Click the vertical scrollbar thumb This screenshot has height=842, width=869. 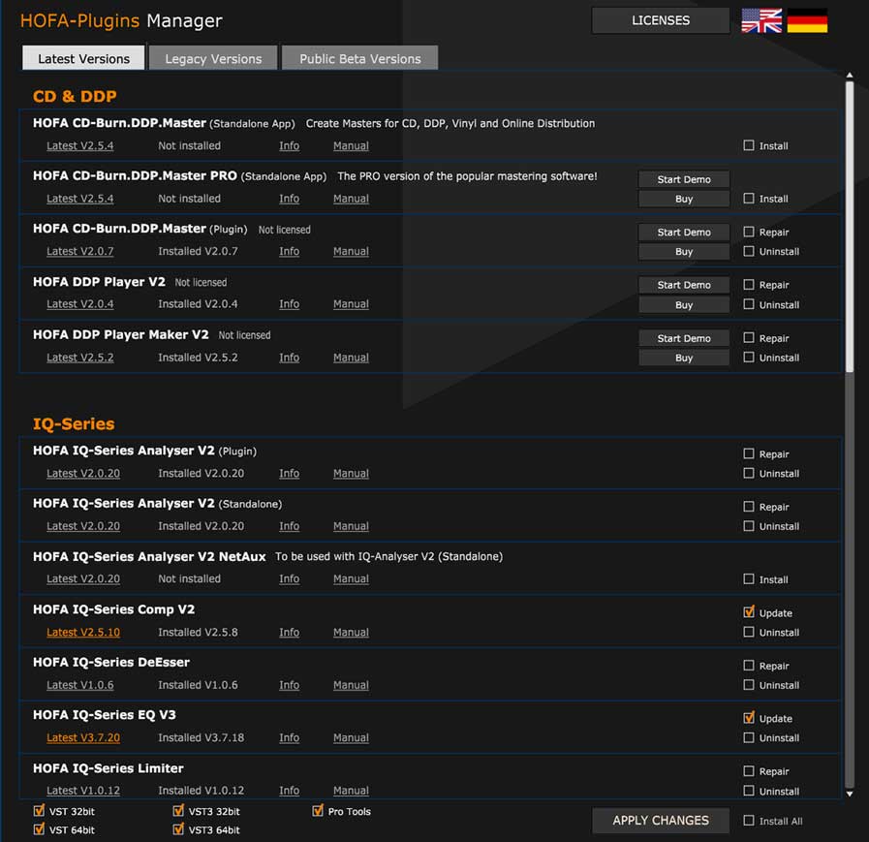(x=849, y=228)
